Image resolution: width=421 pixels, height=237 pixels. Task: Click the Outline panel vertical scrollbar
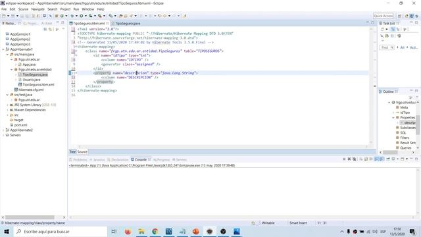(x=418, y=125)
